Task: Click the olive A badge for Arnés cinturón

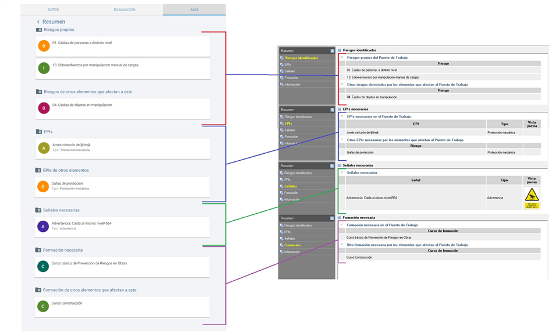Action: click(x=44, y=148)
